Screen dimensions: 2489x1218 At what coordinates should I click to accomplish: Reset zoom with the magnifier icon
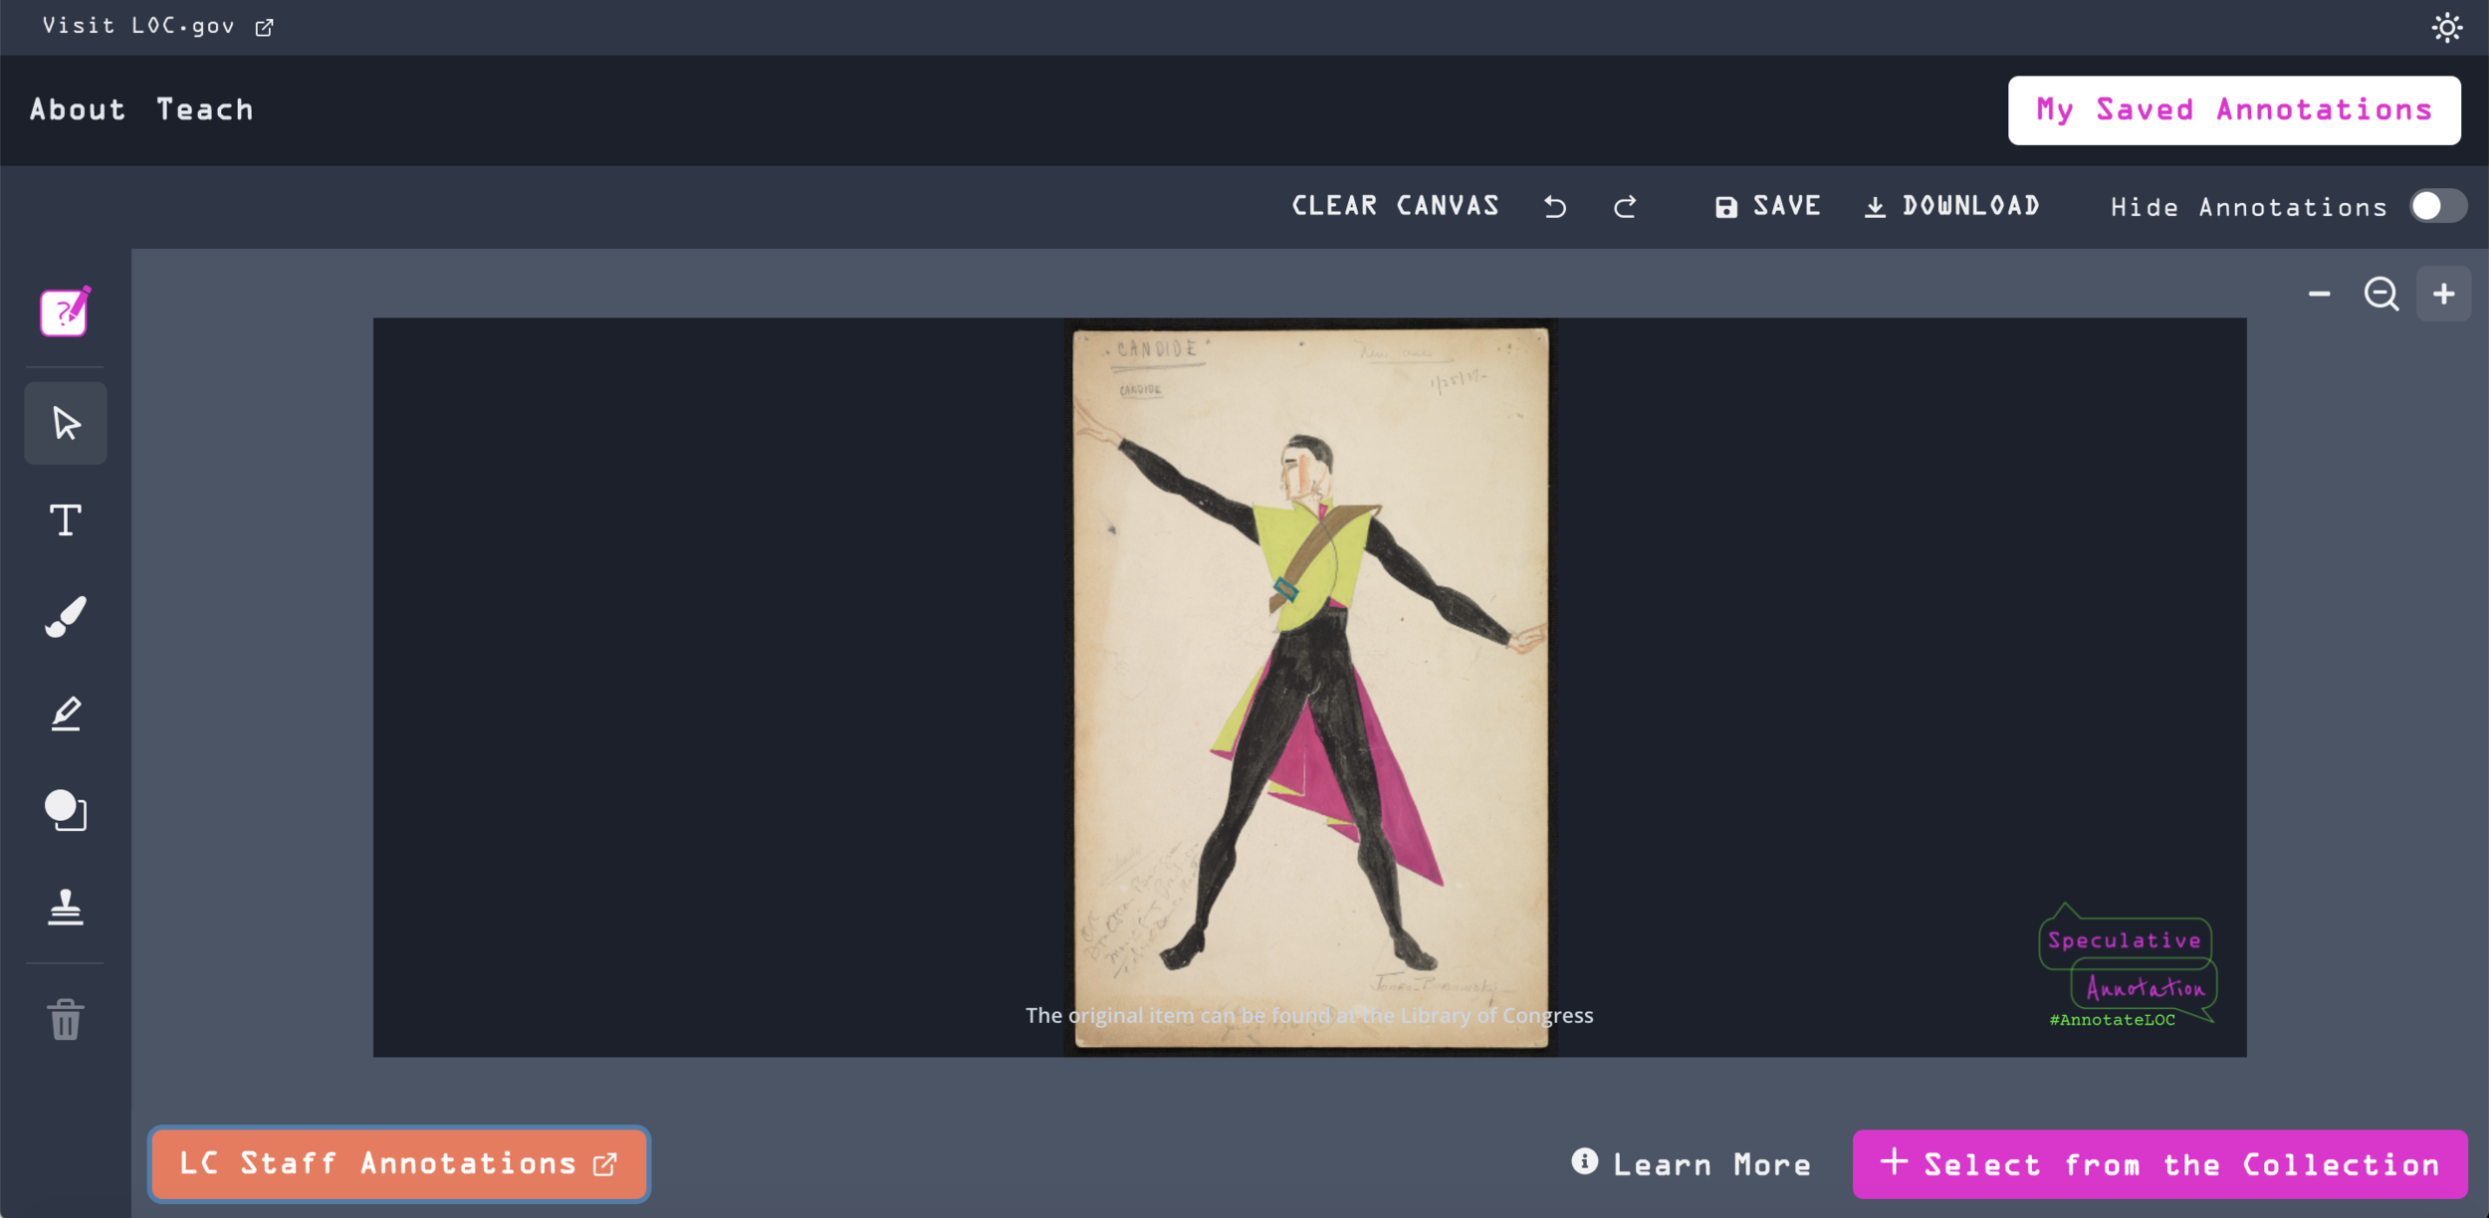[2380, 294]
